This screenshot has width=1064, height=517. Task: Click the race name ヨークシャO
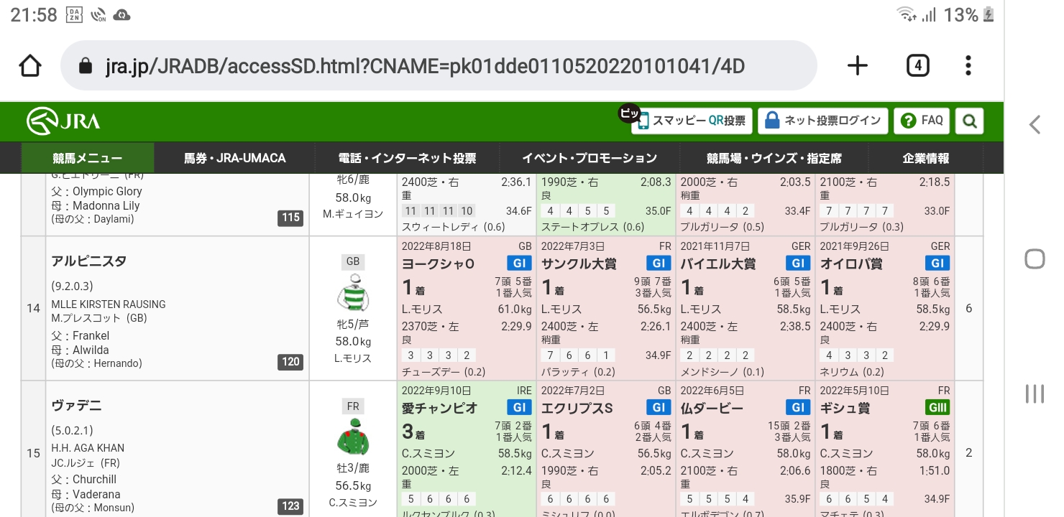tap(438, 264)
